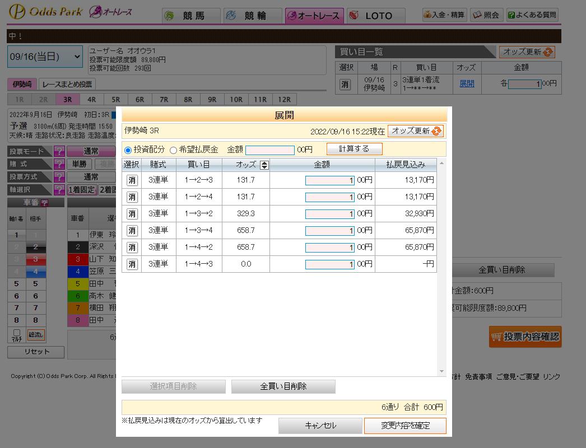Select partner number 4 blue cell
586x448 pixels.
(35, 271)
